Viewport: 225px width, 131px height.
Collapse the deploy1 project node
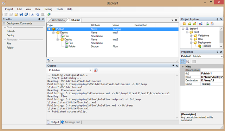click(183, 29)
